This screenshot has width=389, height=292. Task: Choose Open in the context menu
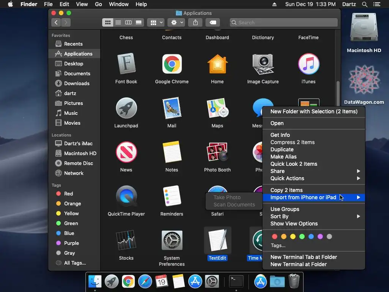click(314, 124)
